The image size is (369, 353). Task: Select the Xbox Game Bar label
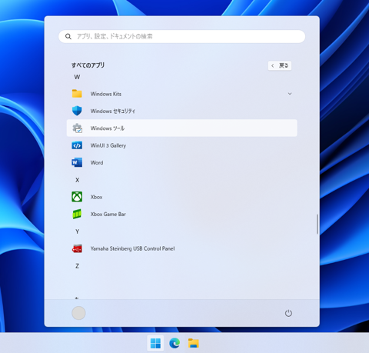(x=108, y=215)
